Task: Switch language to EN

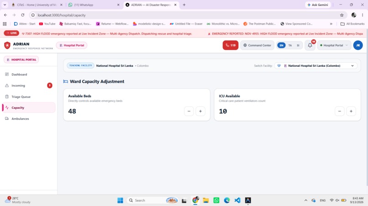Action: coord(281,45)
